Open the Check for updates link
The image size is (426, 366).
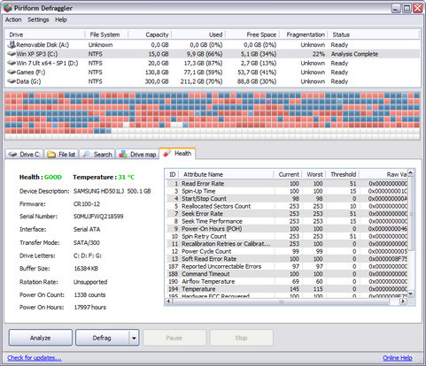pyautogui.click(x=35, y=358)
